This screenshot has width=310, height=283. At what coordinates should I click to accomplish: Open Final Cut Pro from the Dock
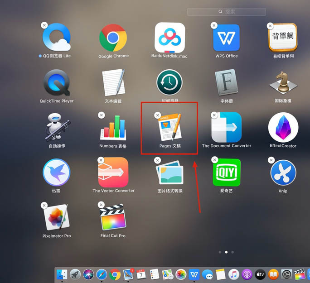coord(300,274)
